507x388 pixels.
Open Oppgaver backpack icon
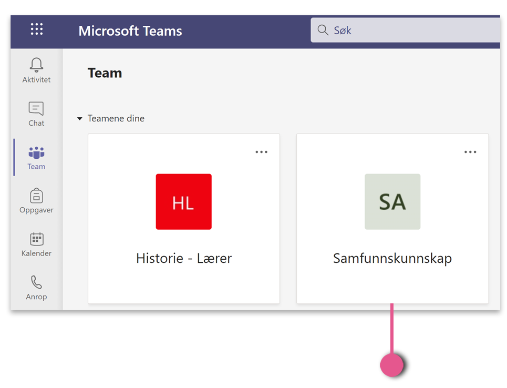[36, 196]
